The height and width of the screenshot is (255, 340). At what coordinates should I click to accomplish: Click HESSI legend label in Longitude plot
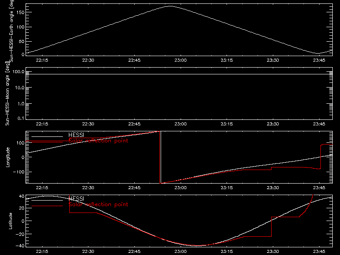[x=76, y=135]
